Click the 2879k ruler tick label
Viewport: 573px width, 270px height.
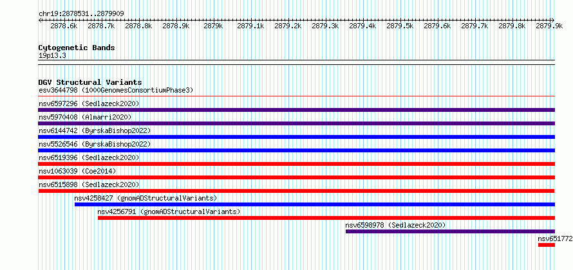213,26
